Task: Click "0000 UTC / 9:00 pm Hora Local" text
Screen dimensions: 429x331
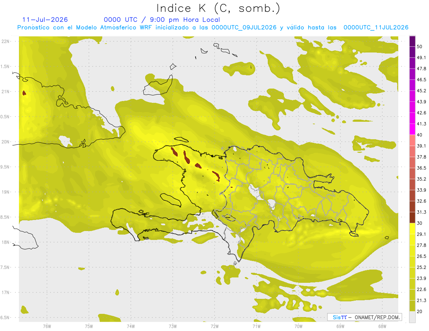Action: coord(162,20)
